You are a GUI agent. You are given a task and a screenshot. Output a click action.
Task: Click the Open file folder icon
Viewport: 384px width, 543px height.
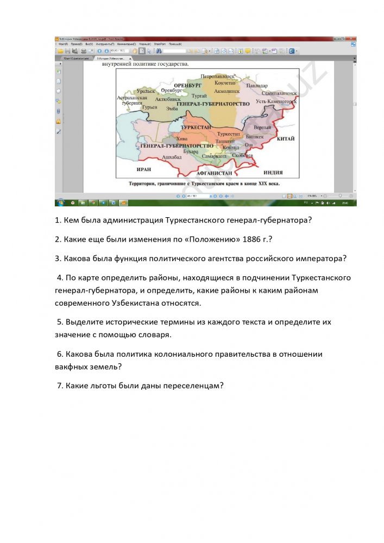click(x=61, y=51)
